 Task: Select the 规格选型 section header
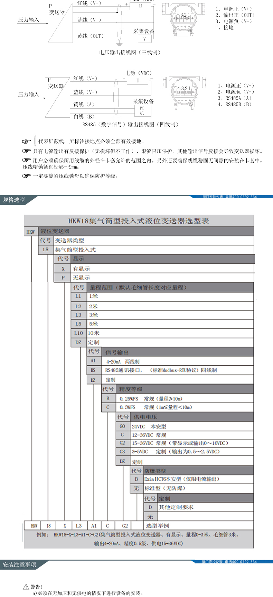coord(14,200)
